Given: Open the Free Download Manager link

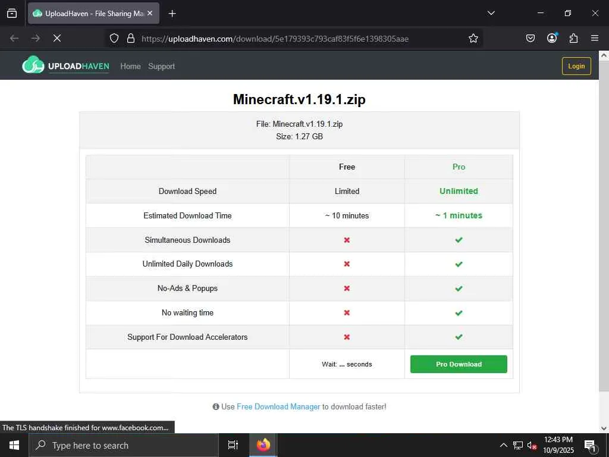Looking at the screenshot, I should tap(278, 406).
